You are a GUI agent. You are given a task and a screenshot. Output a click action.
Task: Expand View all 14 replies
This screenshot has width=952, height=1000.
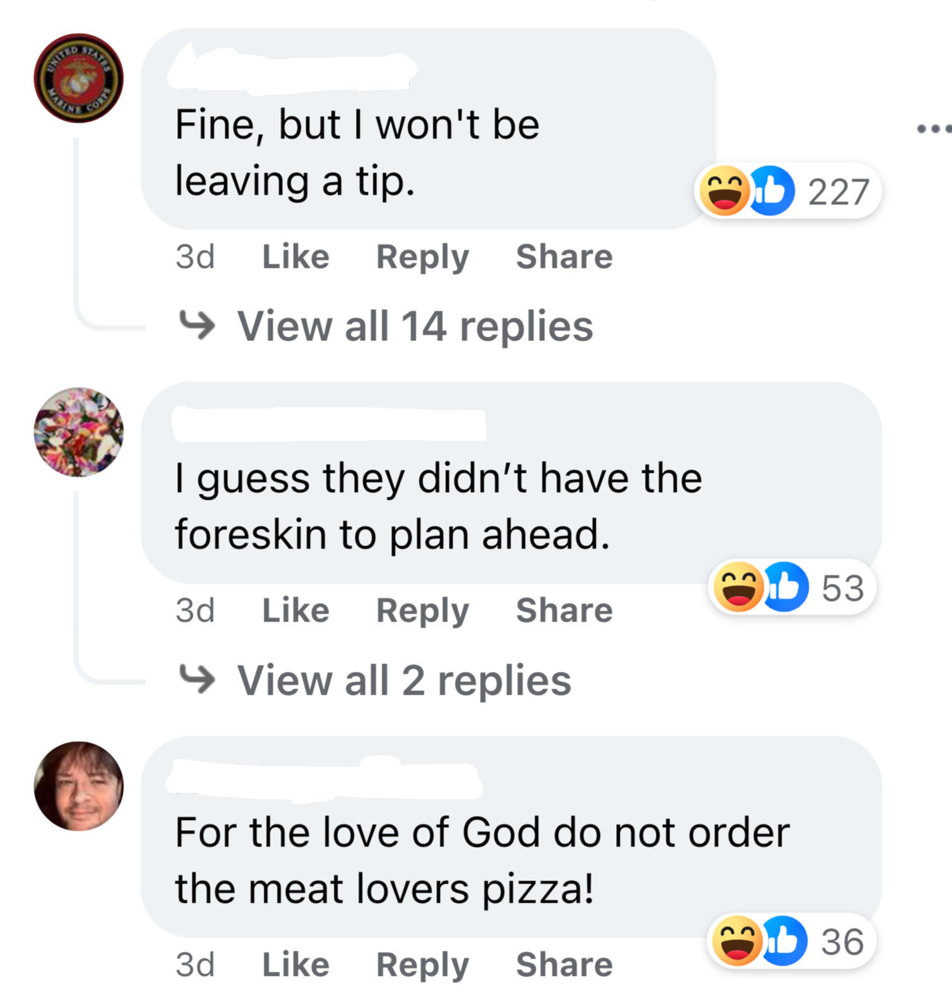(414, 326)
